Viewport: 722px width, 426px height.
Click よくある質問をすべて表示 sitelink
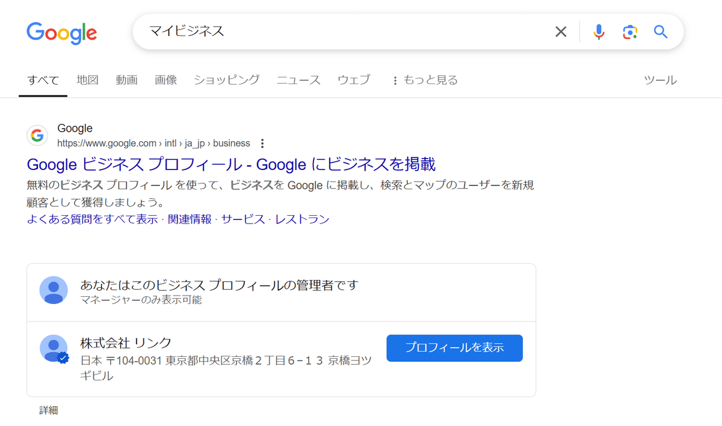point(93,219)
